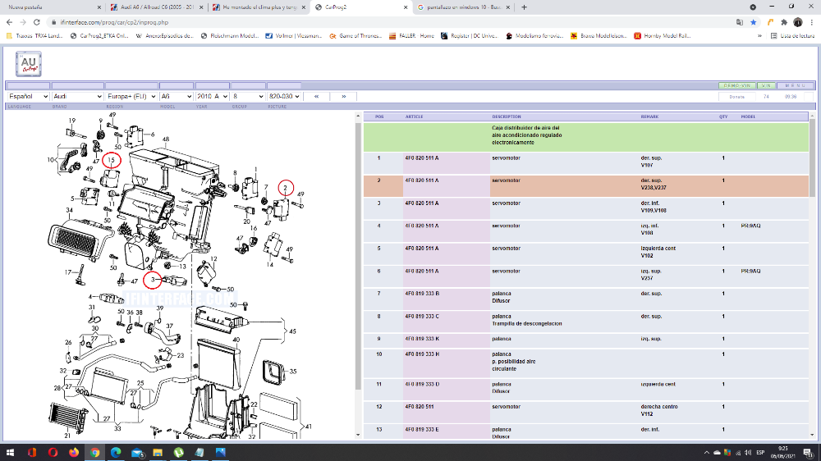821x461 pixels.
Task: Switch to Chrome in the taskbar
Action: (x=94, y=452)
